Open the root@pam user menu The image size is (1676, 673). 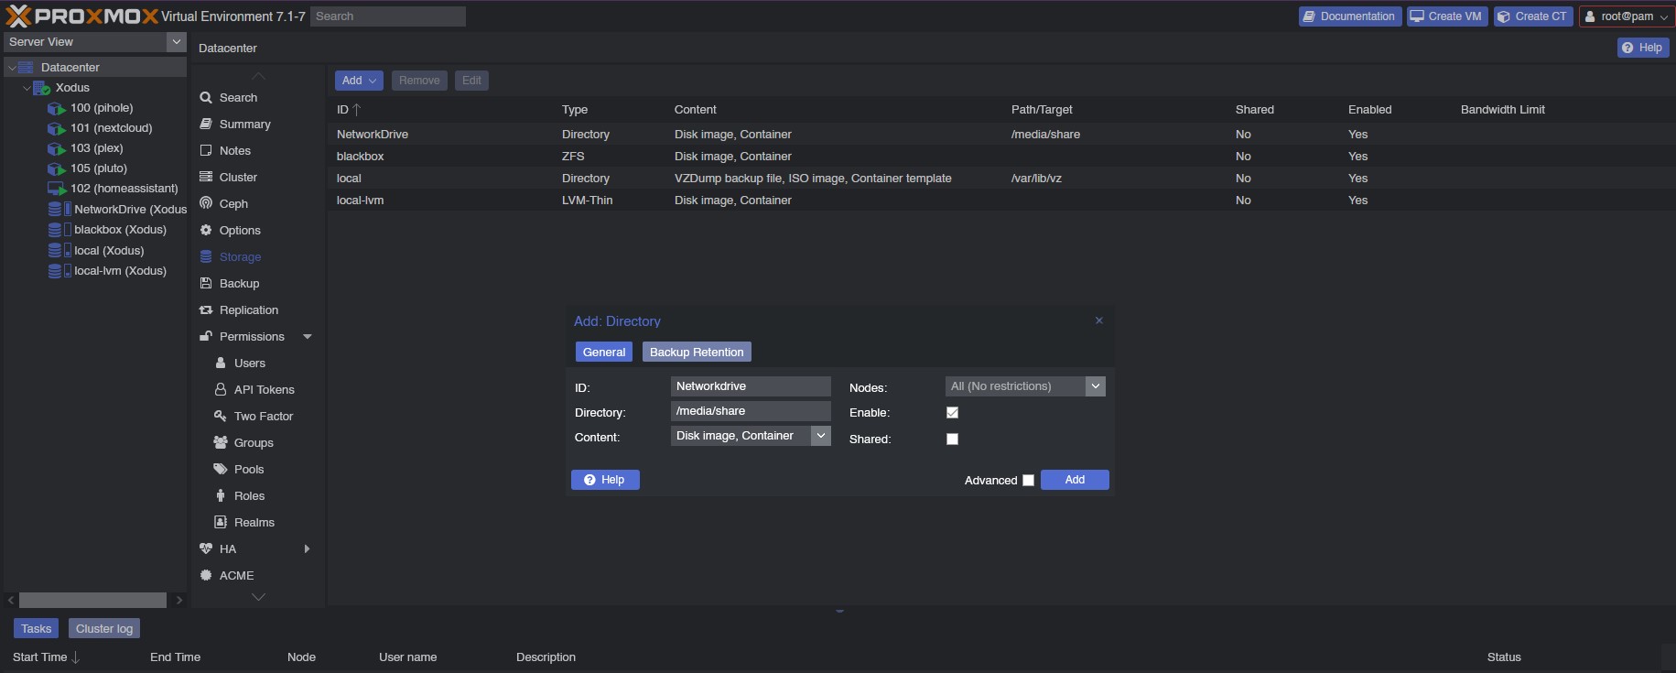[1626, 16]
